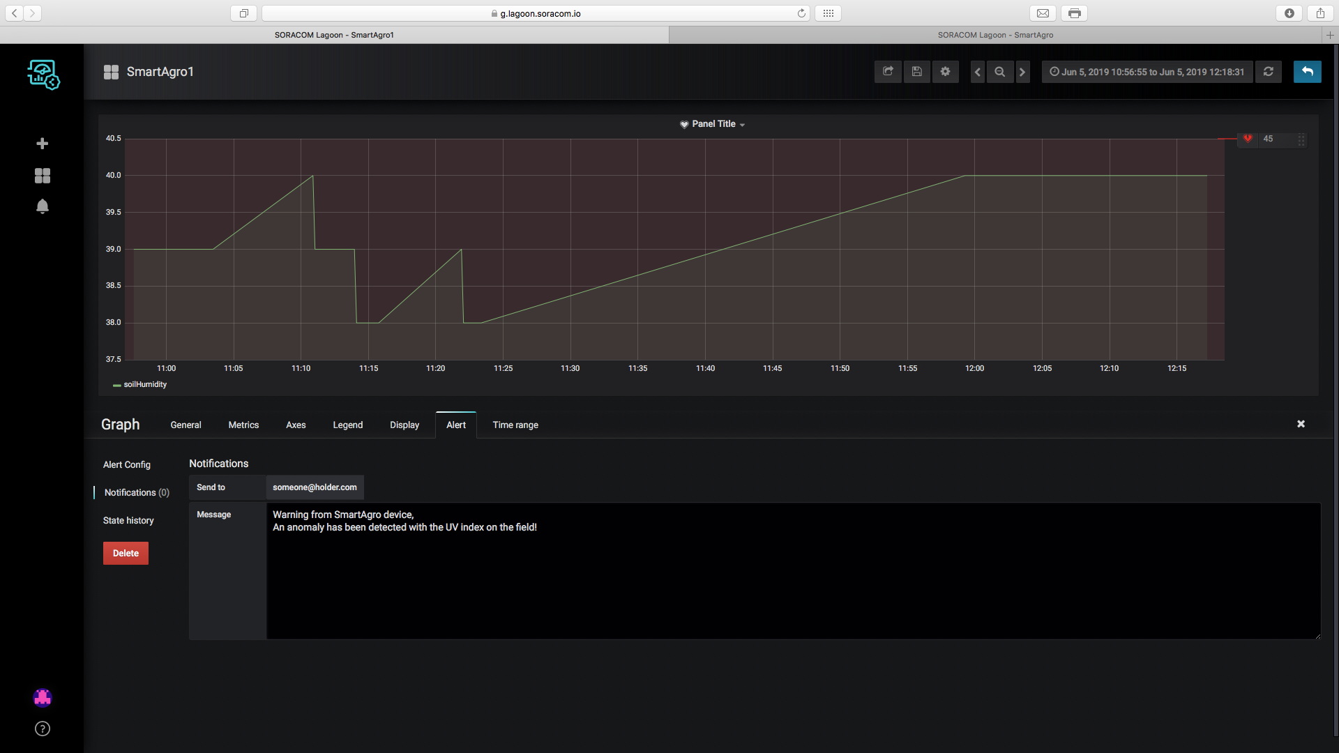Screen dimensions: 1339x753
Task: Expand the SmartAgro1 dashboard selector
Action: [x=160, y=72]
